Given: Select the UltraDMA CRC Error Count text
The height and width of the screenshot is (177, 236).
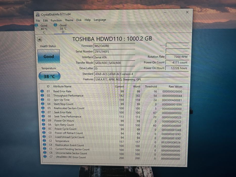Looking at the screenshot, I should coord(71,157).
